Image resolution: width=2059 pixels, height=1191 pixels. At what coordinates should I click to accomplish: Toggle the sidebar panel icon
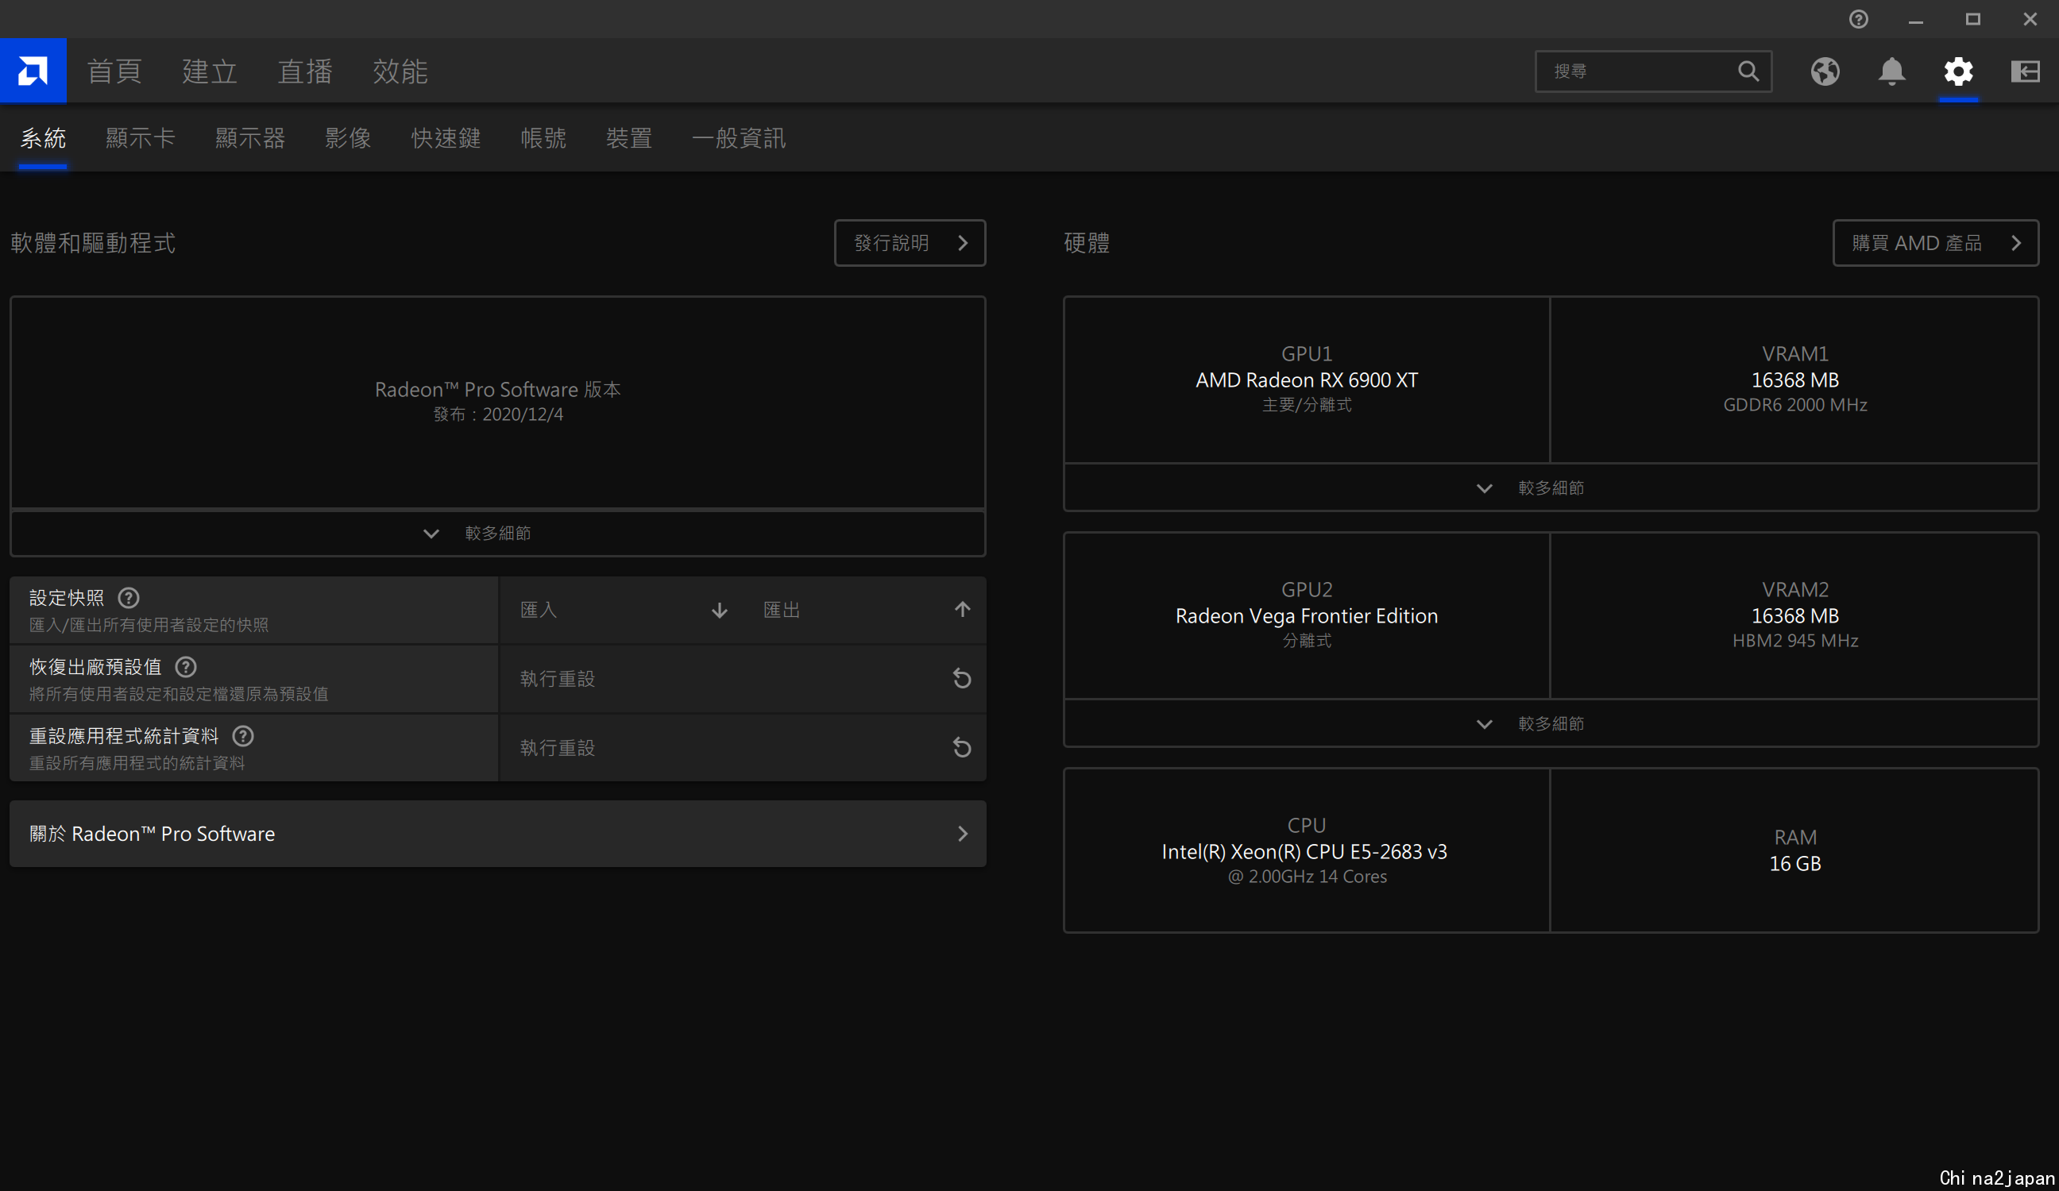click(x=2025, y=71)
